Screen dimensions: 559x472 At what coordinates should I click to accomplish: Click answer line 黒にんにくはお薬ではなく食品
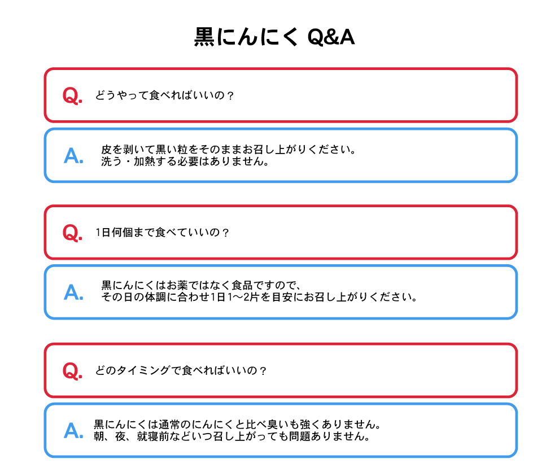coord(202,285)
